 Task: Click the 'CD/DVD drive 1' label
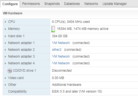pos(24,71)
